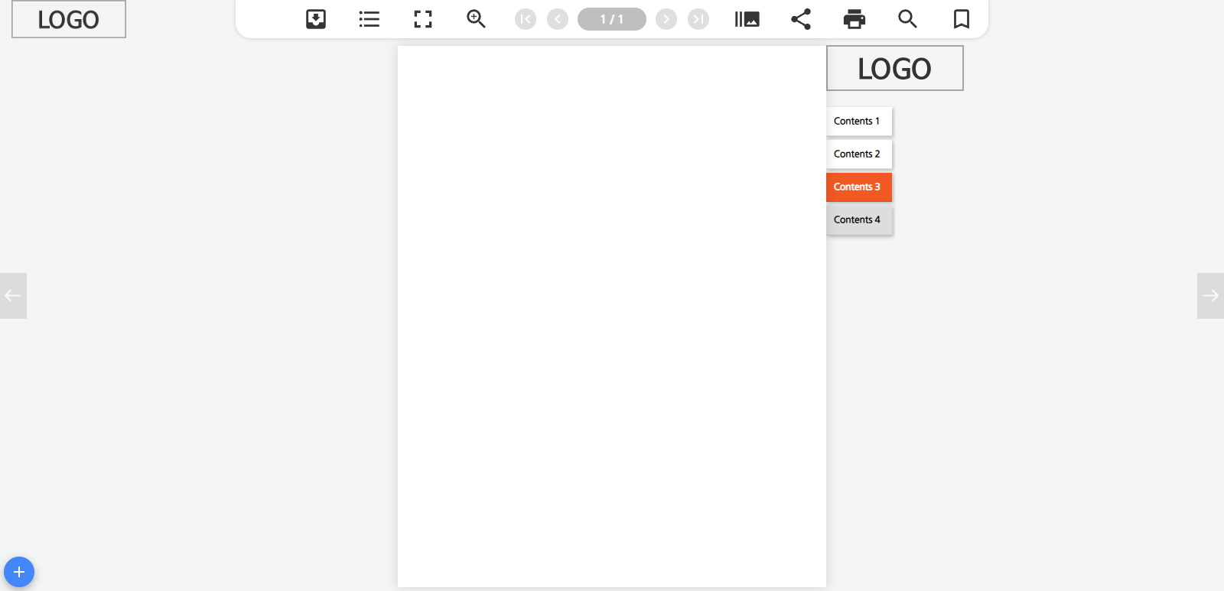Click the right arrow at the page edge
The image size is (1224, 591).
tap(1210, 296)
